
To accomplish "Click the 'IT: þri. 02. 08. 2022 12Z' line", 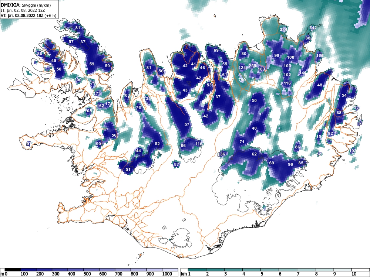I will point(23,10).
